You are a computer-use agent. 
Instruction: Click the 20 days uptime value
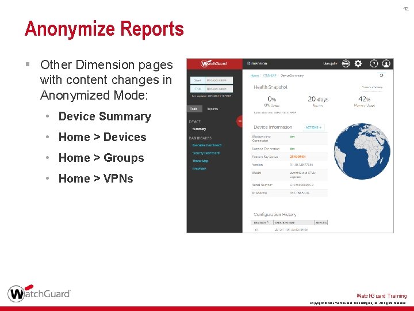pyautogui.click(x=318, y=99)
